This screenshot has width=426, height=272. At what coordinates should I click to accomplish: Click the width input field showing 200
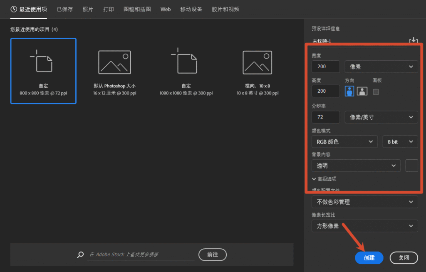click(325, 67)
